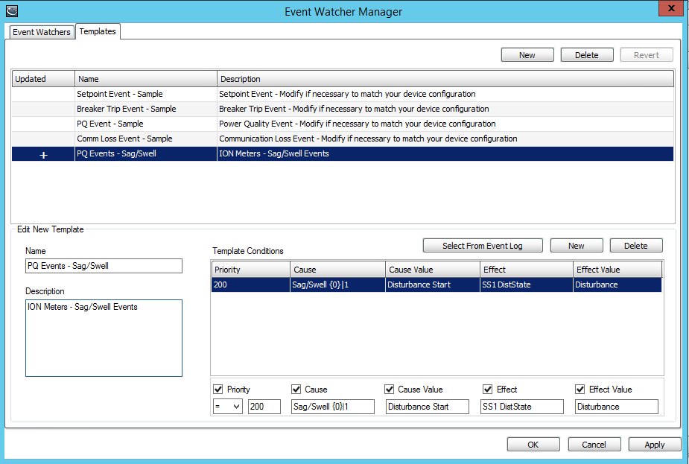The image size is (689, 464).
Task: Click Disturbance cell in Effect Value column
Action: [617, 285]
